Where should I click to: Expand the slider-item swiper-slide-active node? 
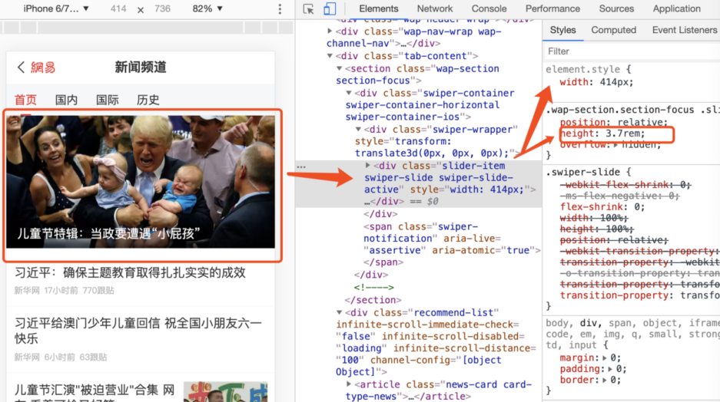coord(368,166)
